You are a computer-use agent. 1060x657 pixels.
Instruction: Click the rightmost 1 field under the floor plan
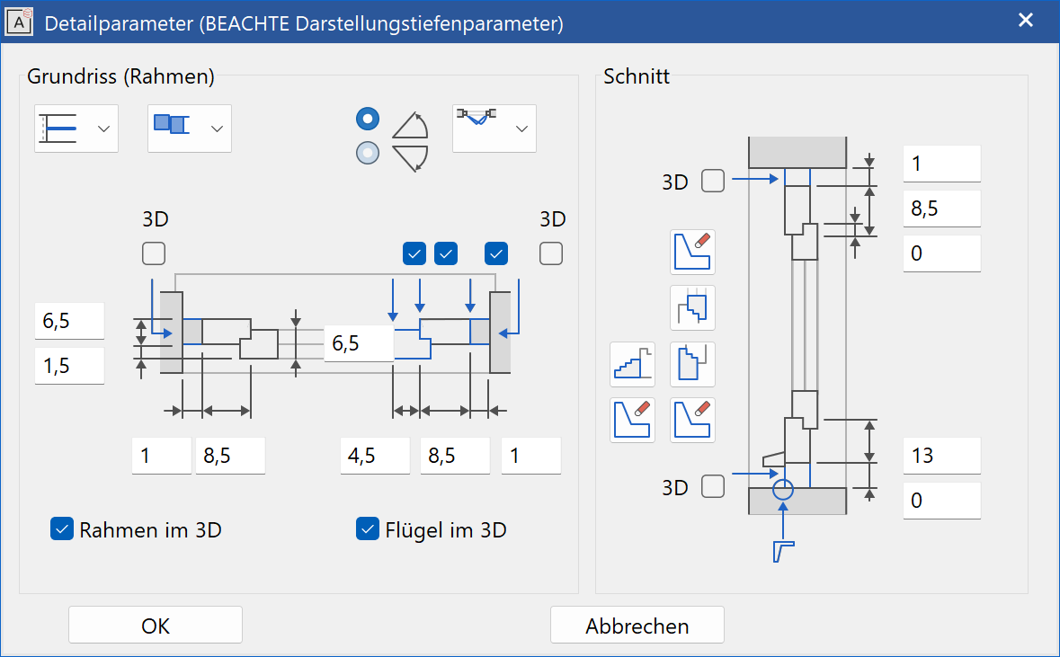(x=531, y=456)
